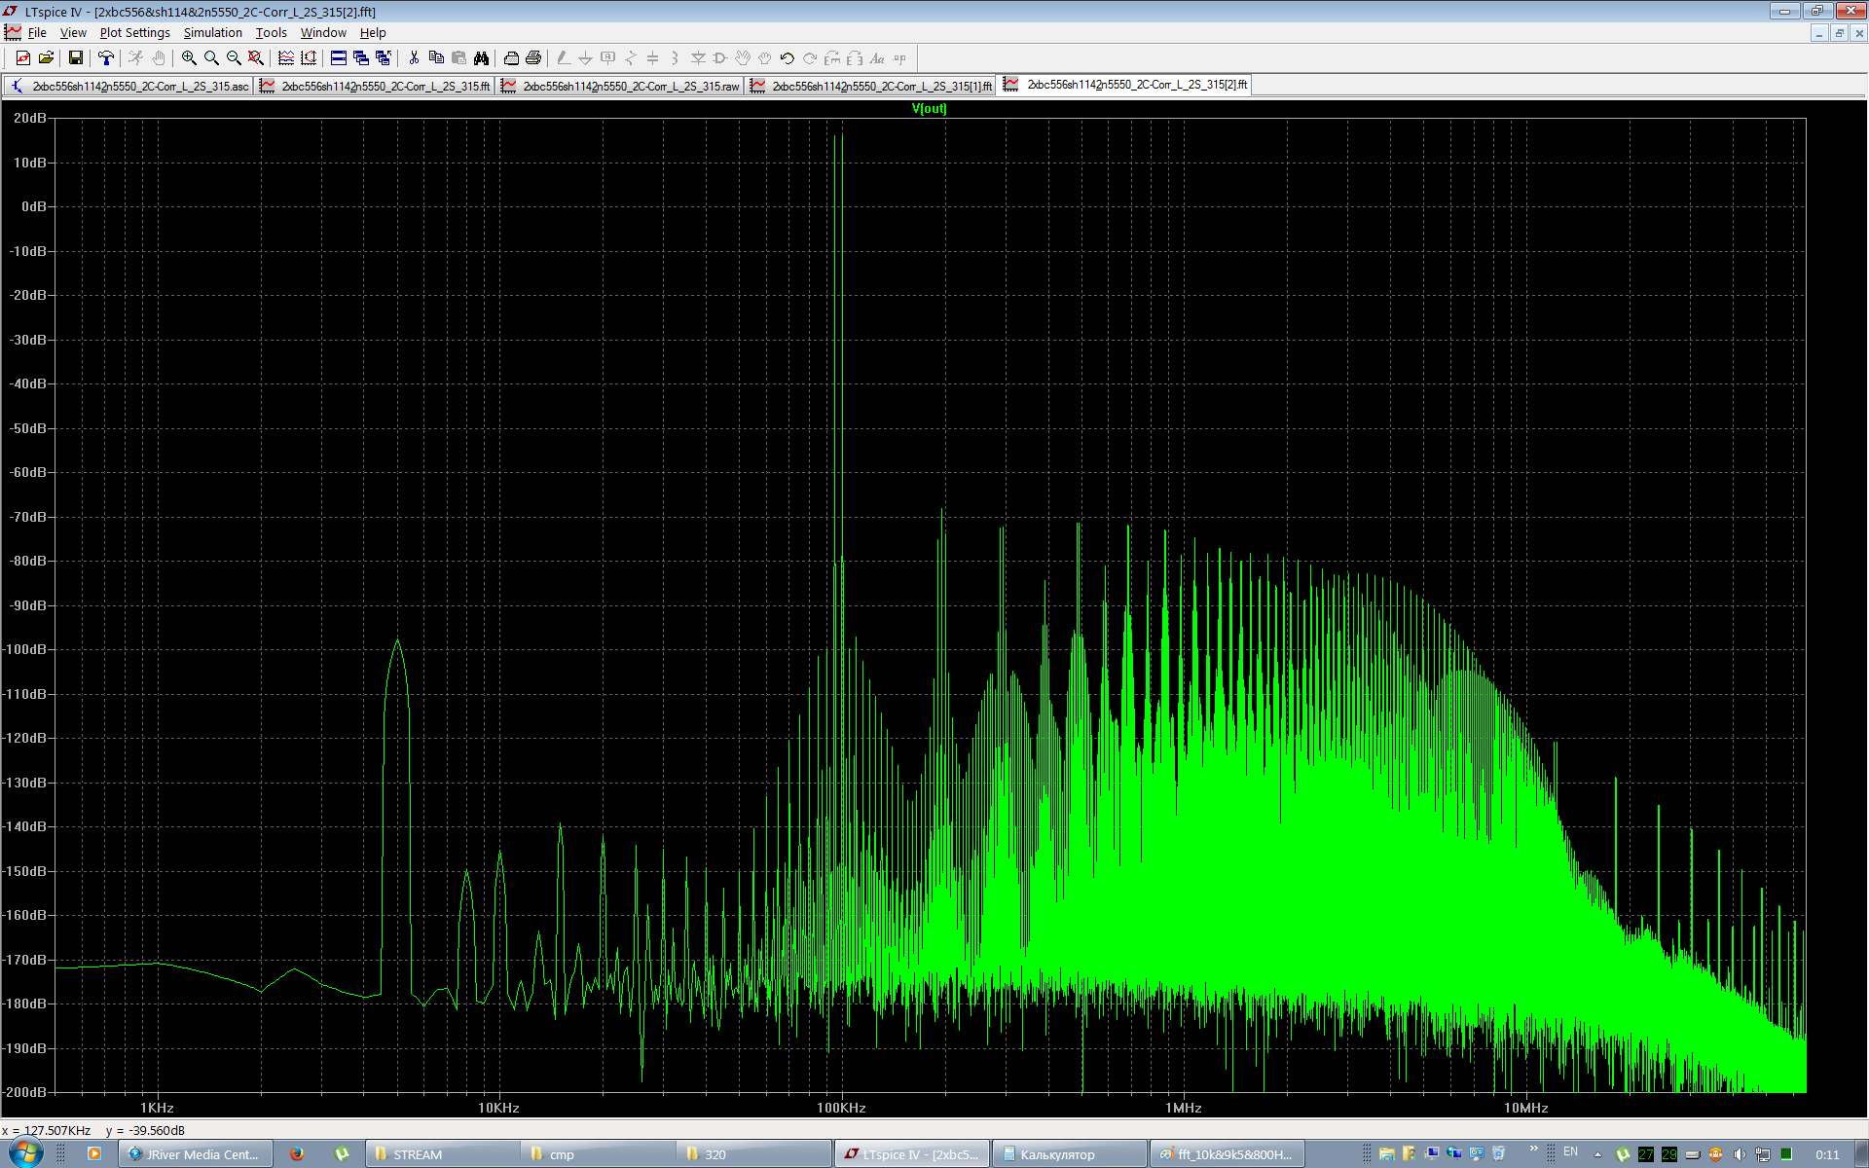Image resolution: width=1869 pixels, height=1168 pixels.
Task: Select the active _2S_315[2].fft tab
Action: point(1125,85)
